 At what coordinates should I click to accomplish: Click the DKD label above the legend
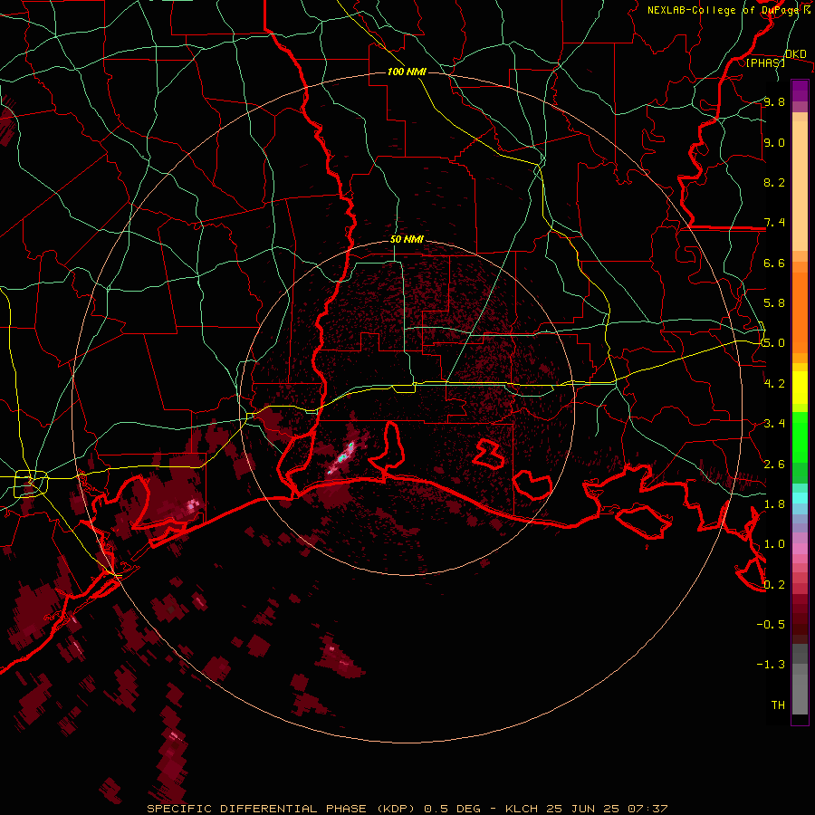796,53
